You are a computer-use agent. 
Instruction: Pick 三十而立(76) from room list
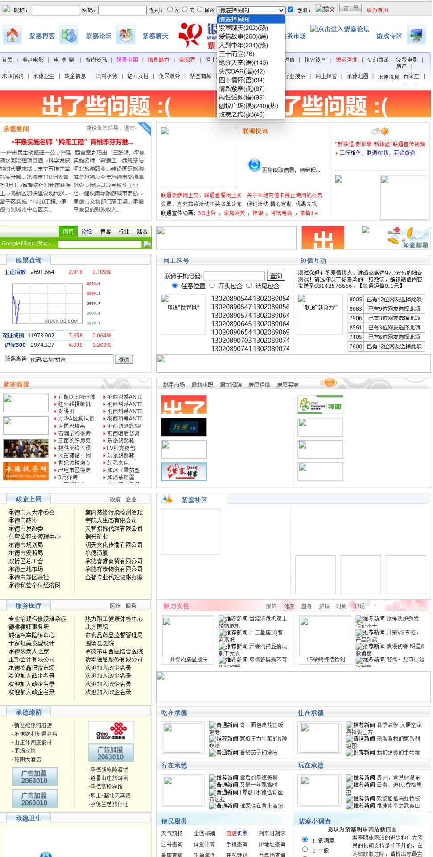coord(251,54)
